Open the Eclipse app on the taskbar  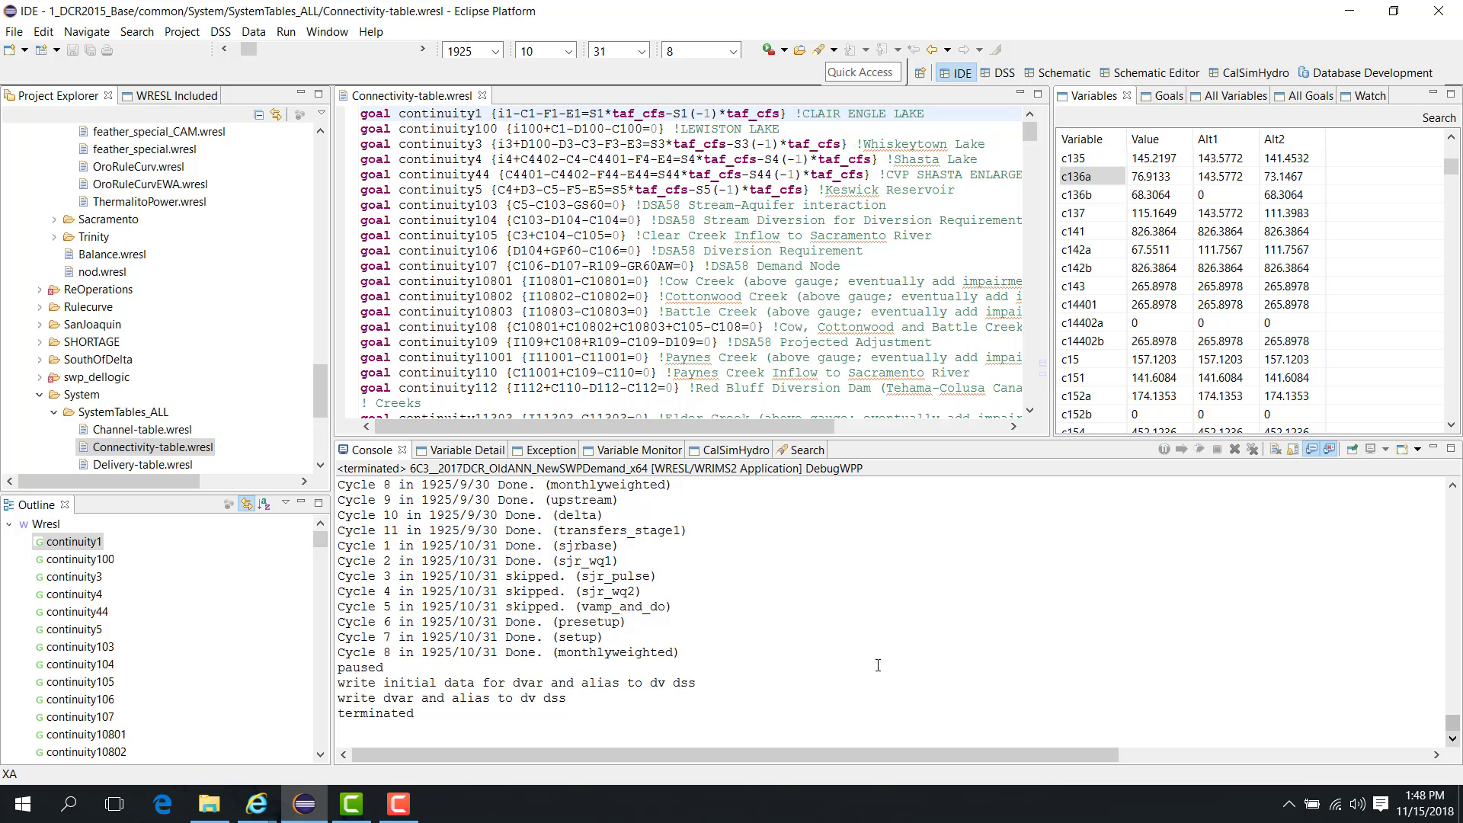pos(304,804)
